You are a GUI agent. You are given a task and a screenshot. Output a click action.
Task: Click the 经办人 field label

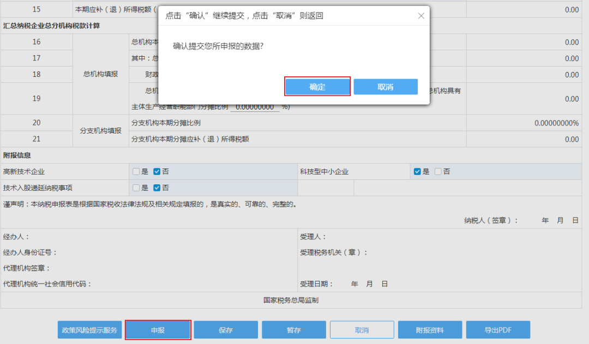16,237
